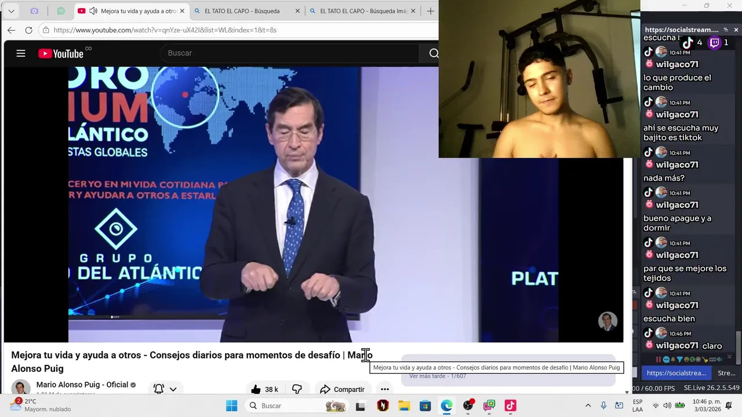Close the 'Mejora tu vida' YouTube tab
Image resolution: width=742 pixels, height=417 pixels.
(182, 11)
